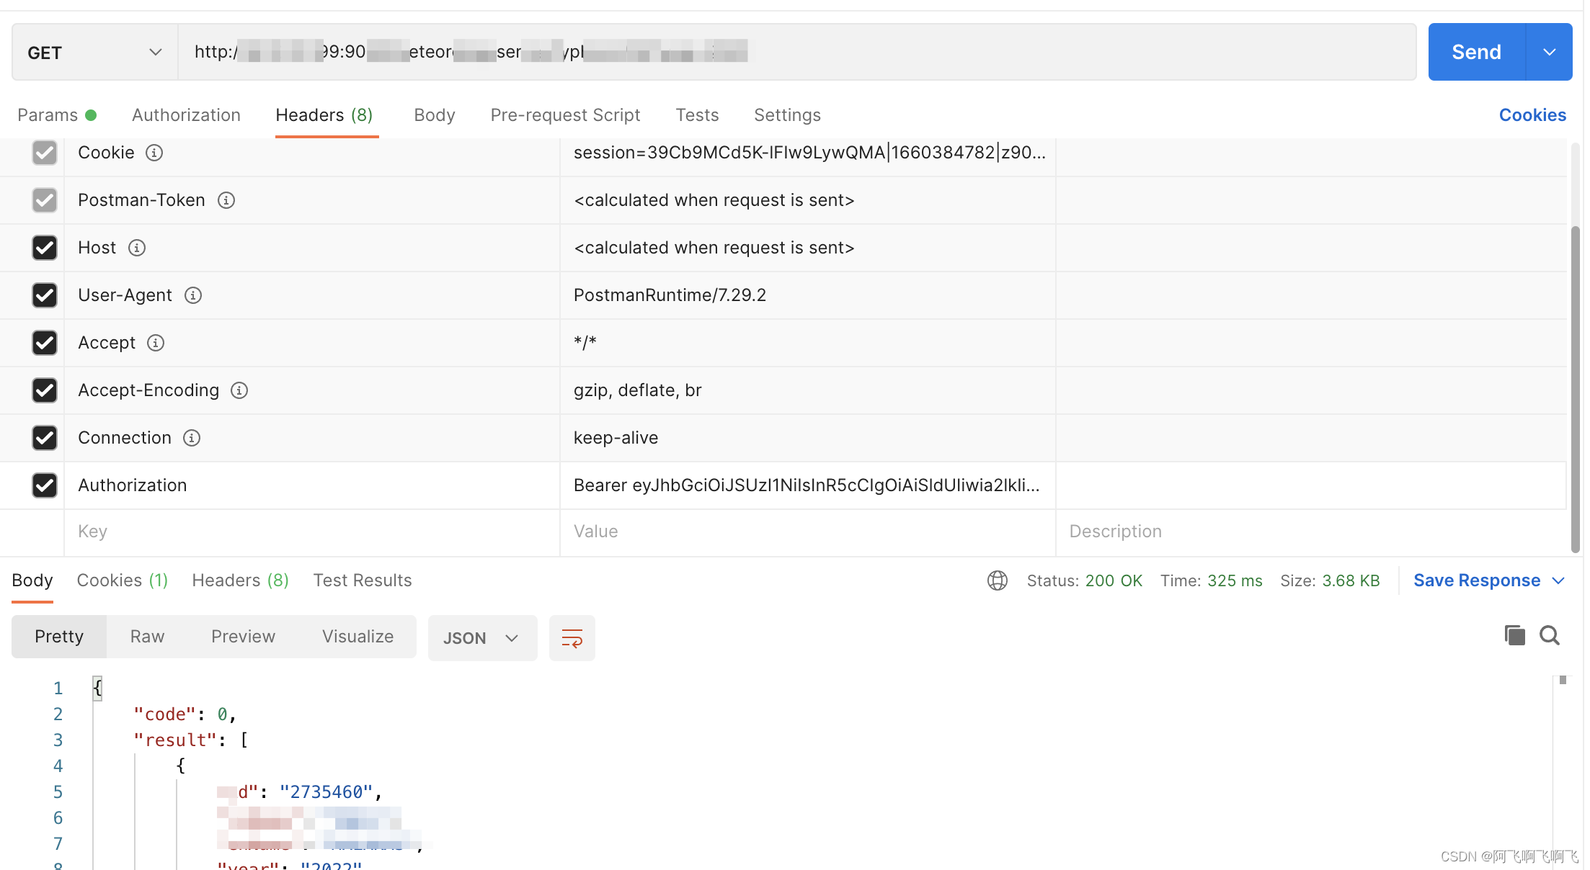The image size is (1590, 870).
Task: Toggle line wrapping in the response viewer
Action: click(x=572, y=637)
